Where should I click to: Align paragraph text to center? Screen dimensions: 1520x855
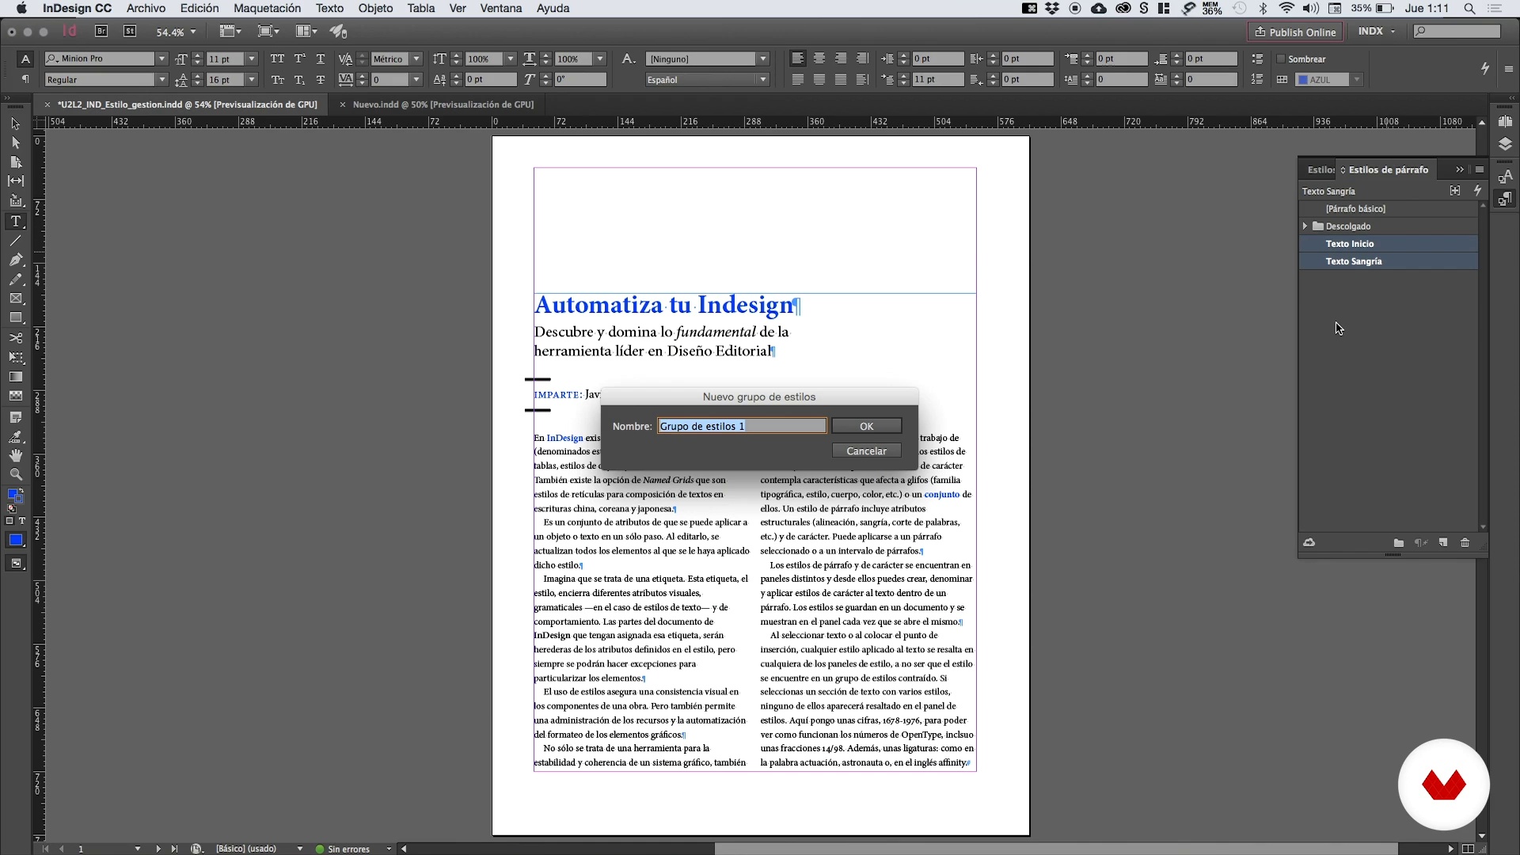click(x=819, y=59)
